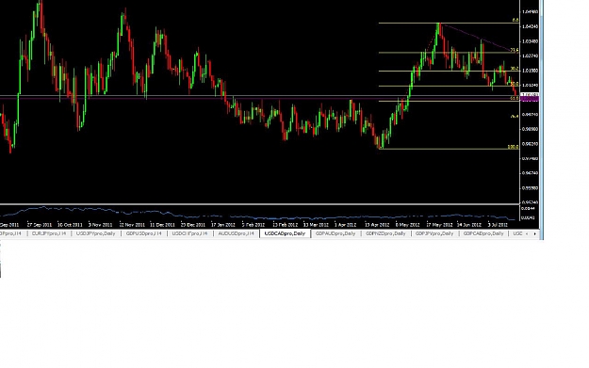
Task: Click the 5 Feb 2012 date label
Action: [254, 225]
